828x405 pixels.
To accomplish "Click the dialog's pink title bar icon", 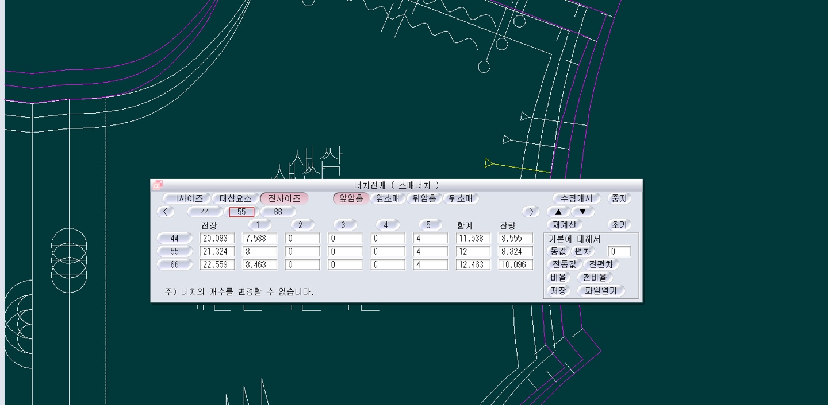I will point(158,185).
